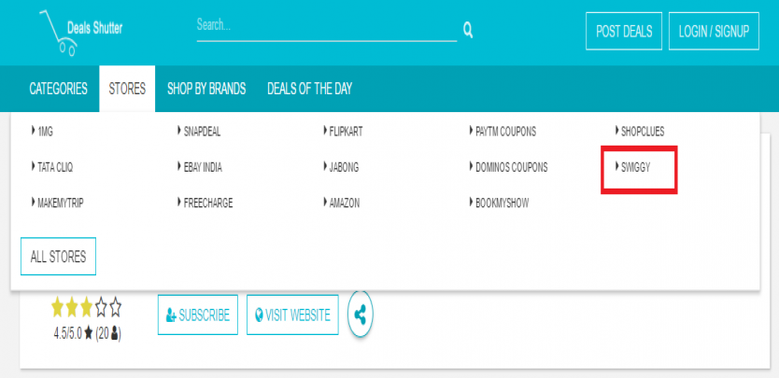Click the ALL STORES button
779x378 pixels.
click(x=58, y=257)
